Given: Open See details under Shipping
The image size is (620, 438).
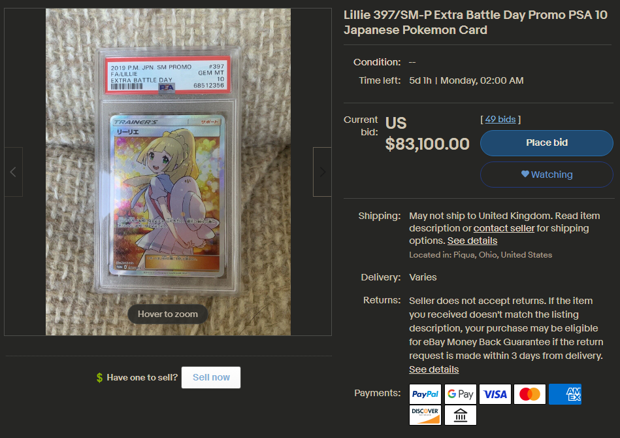Looking at the screenshot, I should 472,241.
